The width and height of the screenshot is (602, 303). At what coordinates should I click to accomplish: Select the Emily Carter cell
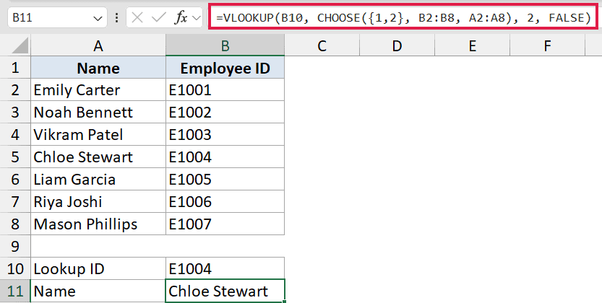coord(98,90)
